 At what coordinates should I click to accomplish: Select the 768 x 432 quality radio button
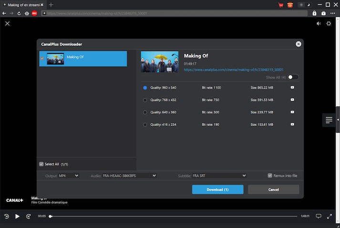pyautogui.click(x=145, y=100)
